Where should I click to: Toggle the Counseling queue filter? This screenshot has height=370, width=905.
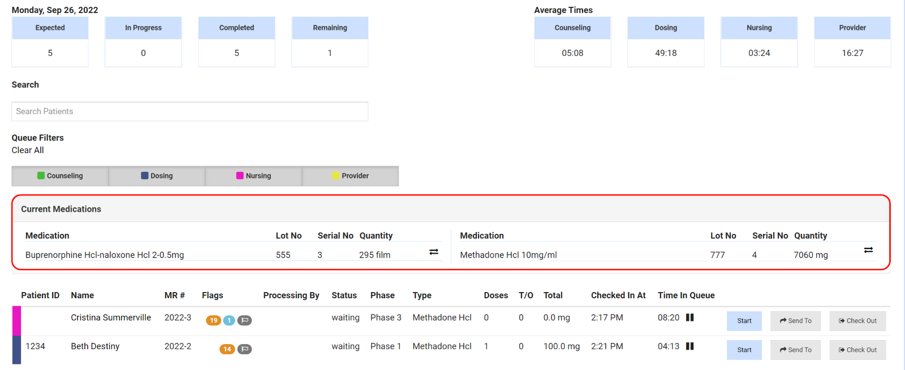(60, 176)
